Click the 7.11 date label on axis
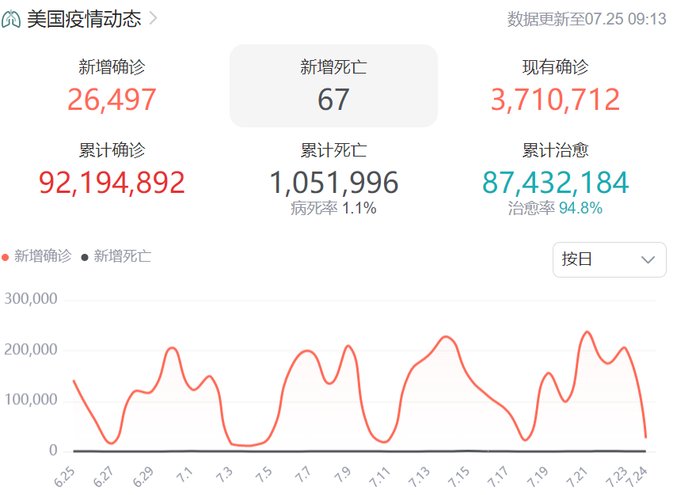673x495 pixels. pyautogui.click(x=380, y=477)
